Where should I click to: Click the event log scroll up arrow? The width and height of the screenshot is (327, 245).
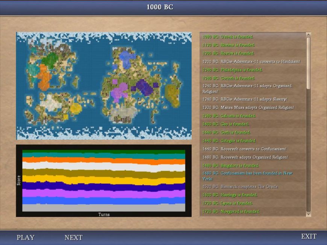pos(309,35)
